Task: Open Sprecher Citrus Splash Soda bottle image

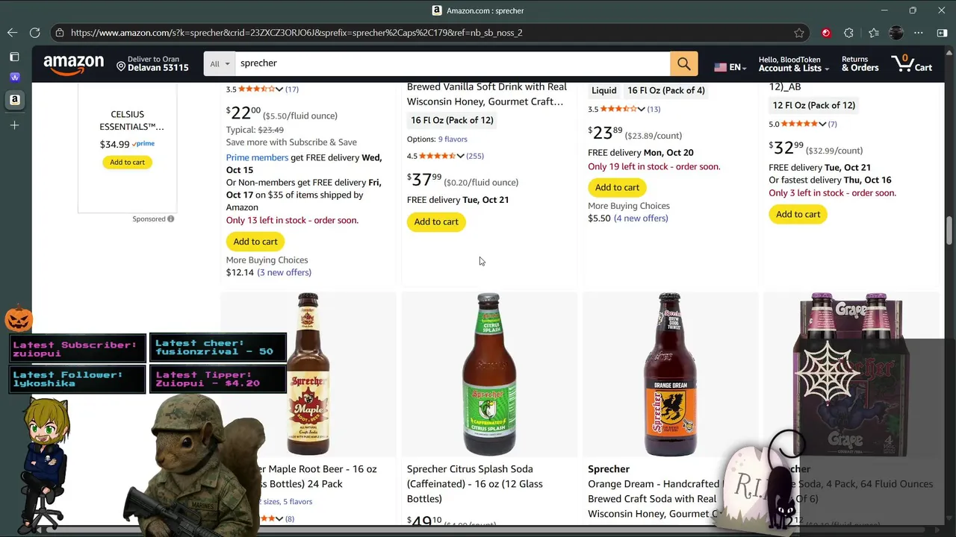Action: click(x=489, y=374)
